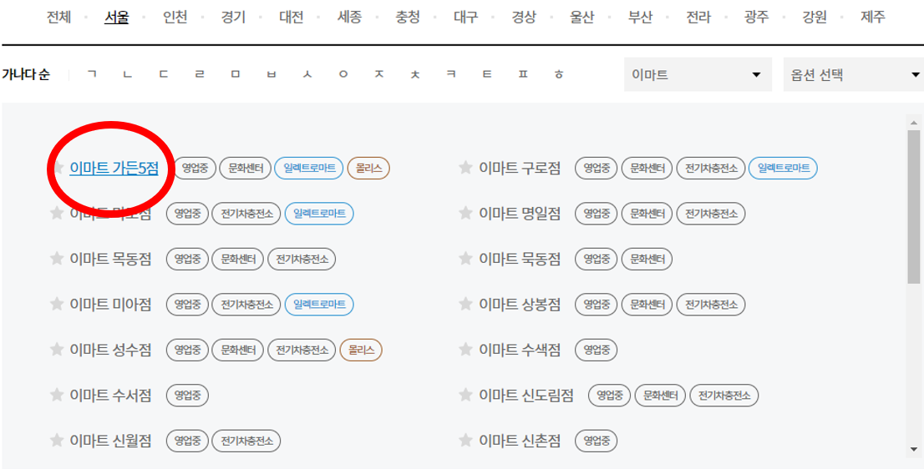The image size is (924, 469).
Task: Filter stores by initial ㄷ
Action: coord(164,75)
